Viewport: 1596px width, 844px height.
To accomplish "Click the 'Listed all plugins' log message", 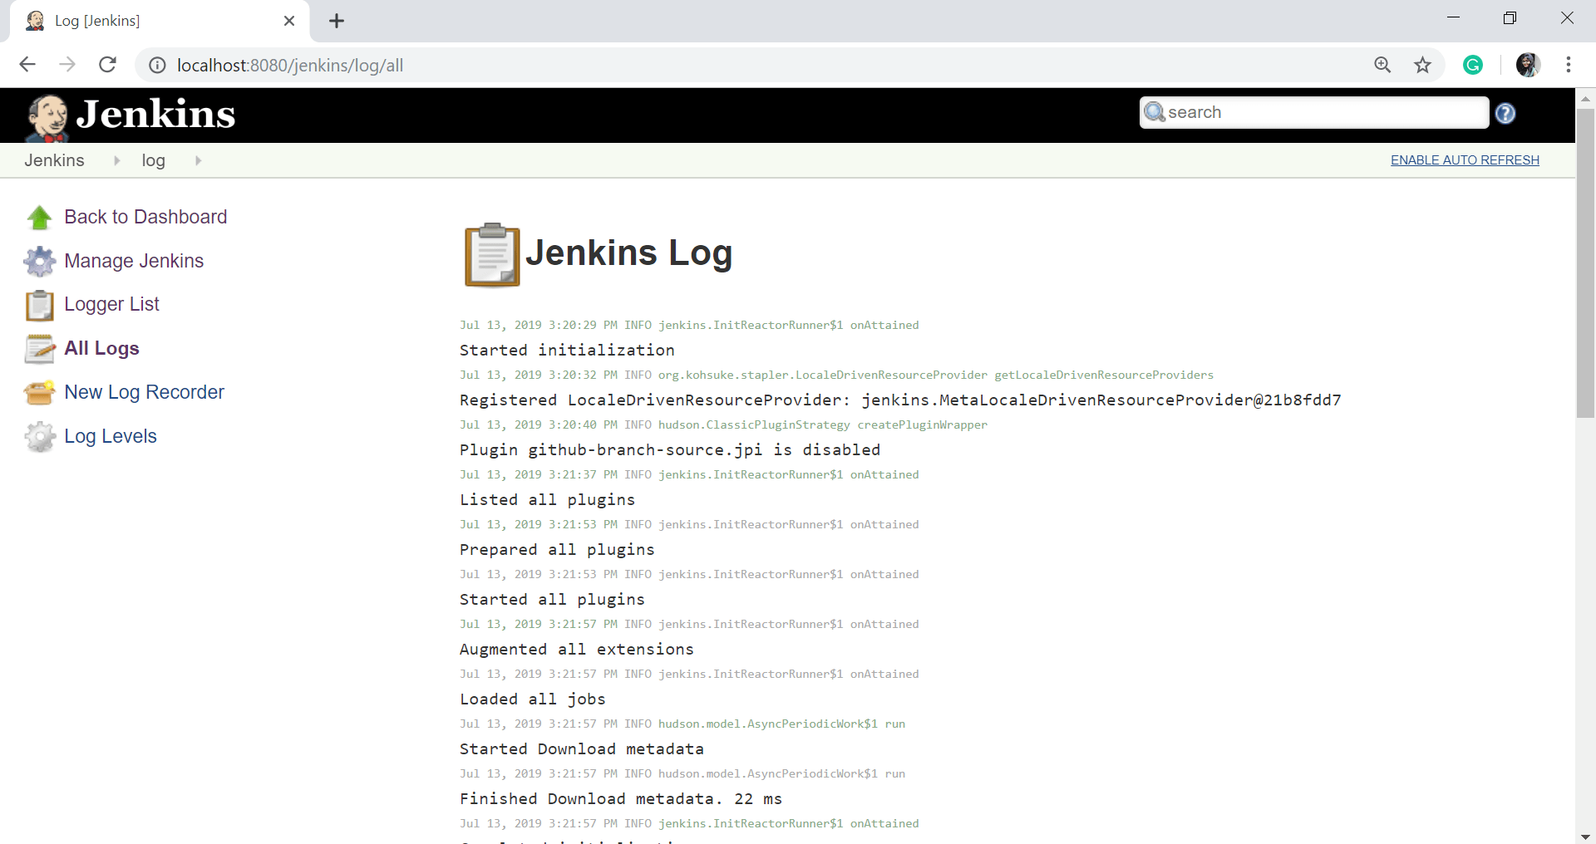I will click(x=547, y=499).
